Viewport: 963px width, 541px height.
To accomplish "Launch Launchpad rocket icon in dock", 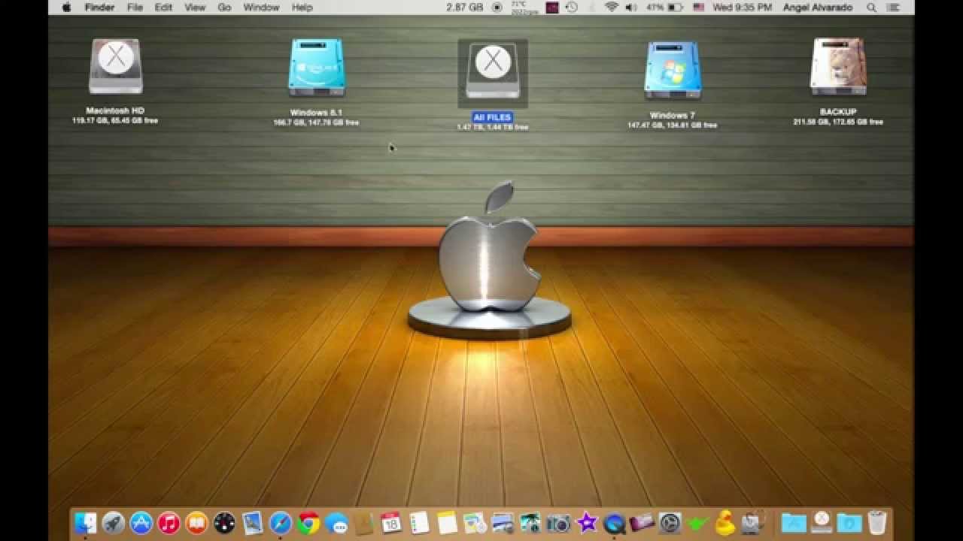I will tap(114, 523).
